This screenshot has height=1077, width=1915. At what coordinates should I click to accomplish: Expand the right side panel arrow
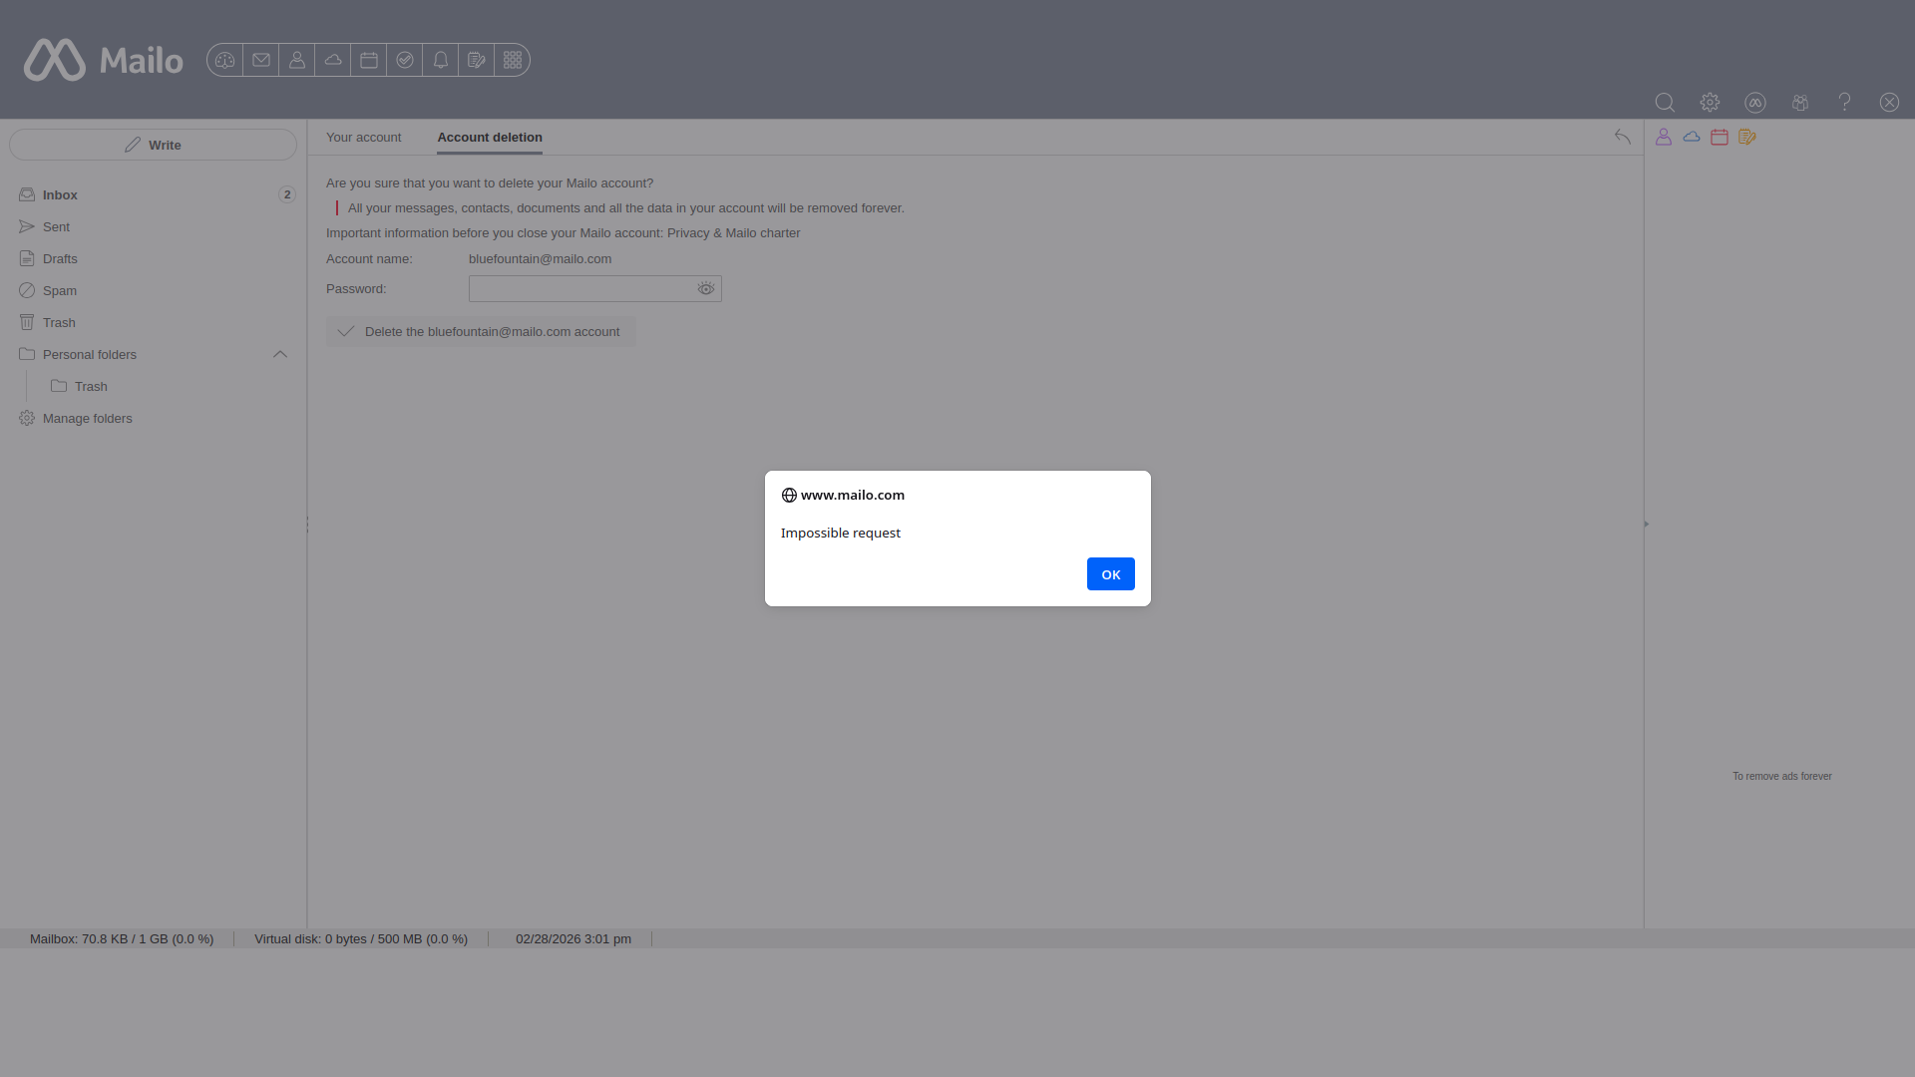click(1646, 524)
